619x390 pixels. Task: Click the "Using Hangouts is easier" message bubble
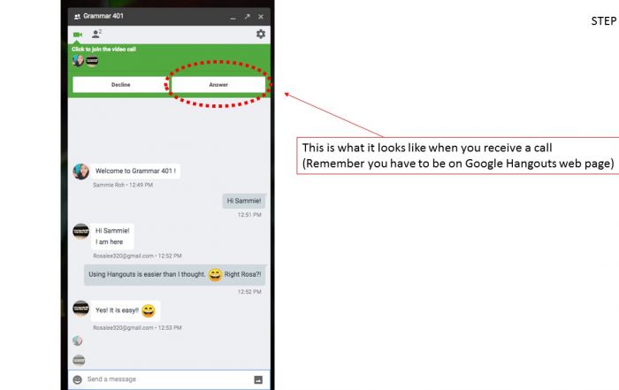coord(174,275)
